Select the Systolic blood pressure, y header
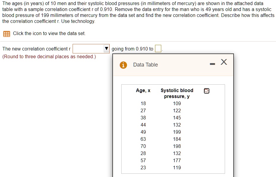The width and height of the screenshot is (276, 177). point(177,94)
